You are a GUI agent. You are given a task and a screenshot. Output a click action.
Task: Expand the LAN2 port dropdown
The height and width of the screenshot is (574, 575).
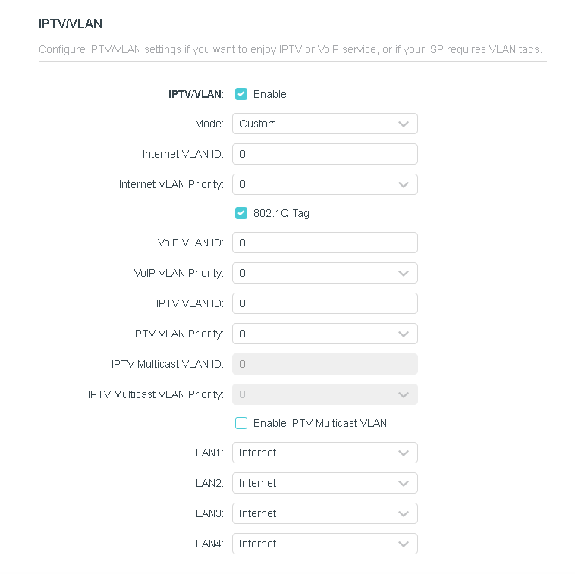pos(325,483)
